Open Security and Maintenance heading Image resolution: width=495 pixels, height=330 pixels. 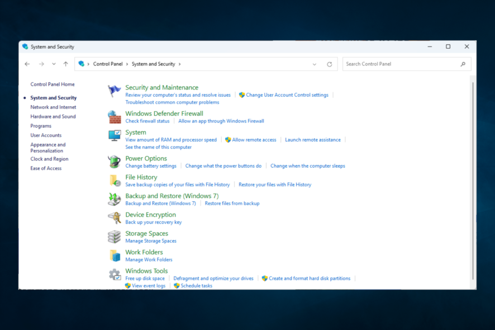[x=161, y=87]
